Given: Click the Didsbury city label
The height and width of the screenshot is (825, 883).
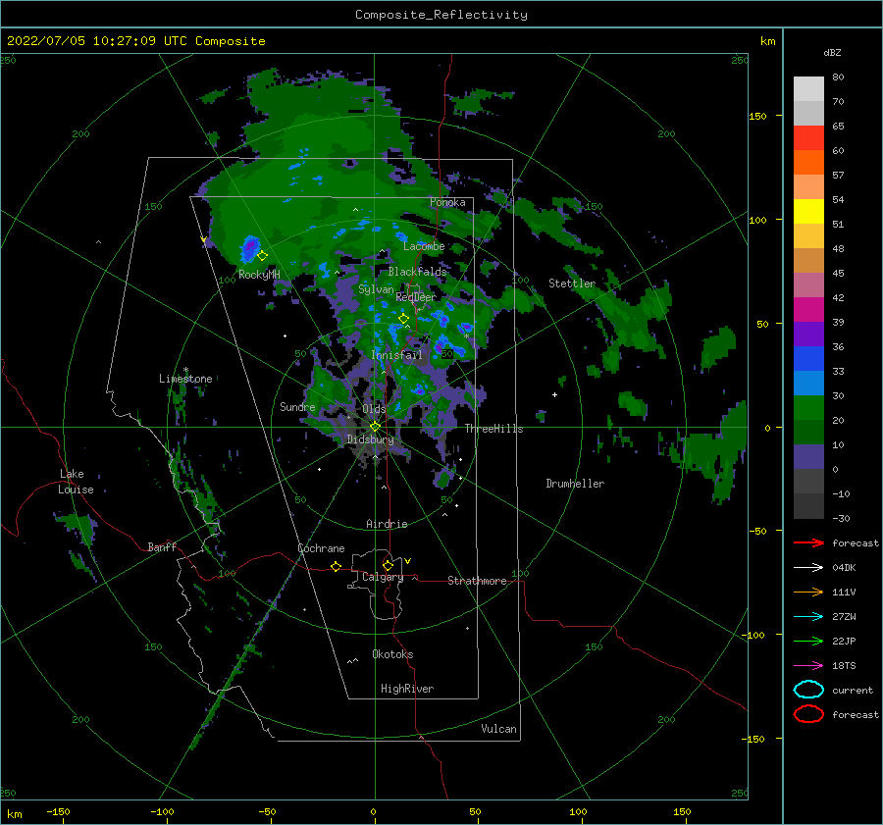Looking at the screenshot, I should tap(370, 439).
